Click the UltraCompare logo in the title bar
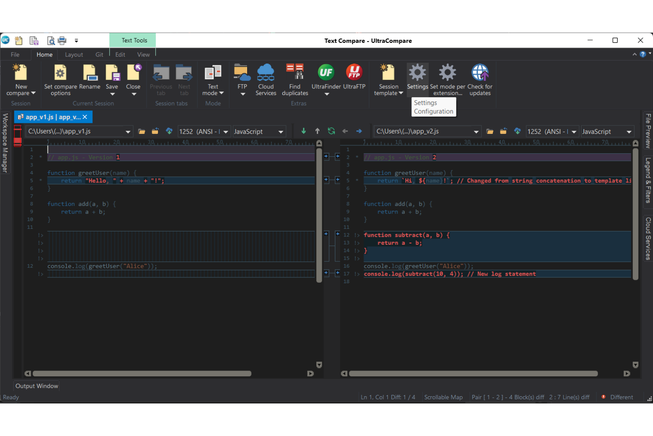The image size is (653, 436). 5,40
